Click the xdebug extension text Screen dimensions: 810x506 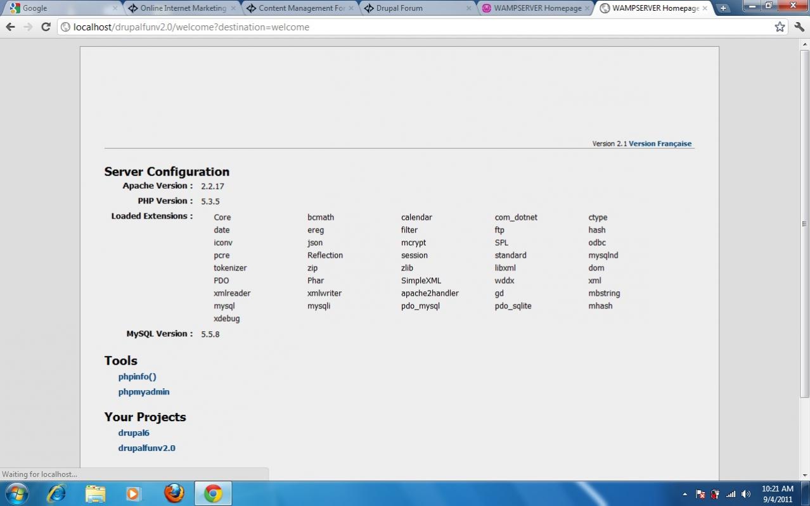227,319
